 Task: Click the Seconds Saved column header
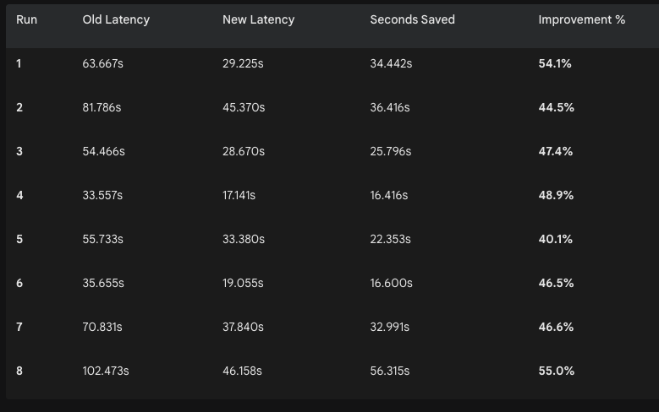pos(412,19)
